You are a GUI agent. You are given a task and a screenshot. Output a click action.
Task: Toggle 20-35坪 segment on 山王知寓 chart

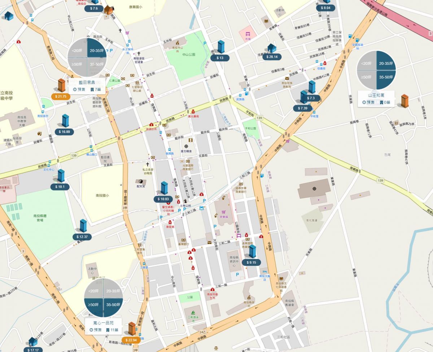(386, 61)
